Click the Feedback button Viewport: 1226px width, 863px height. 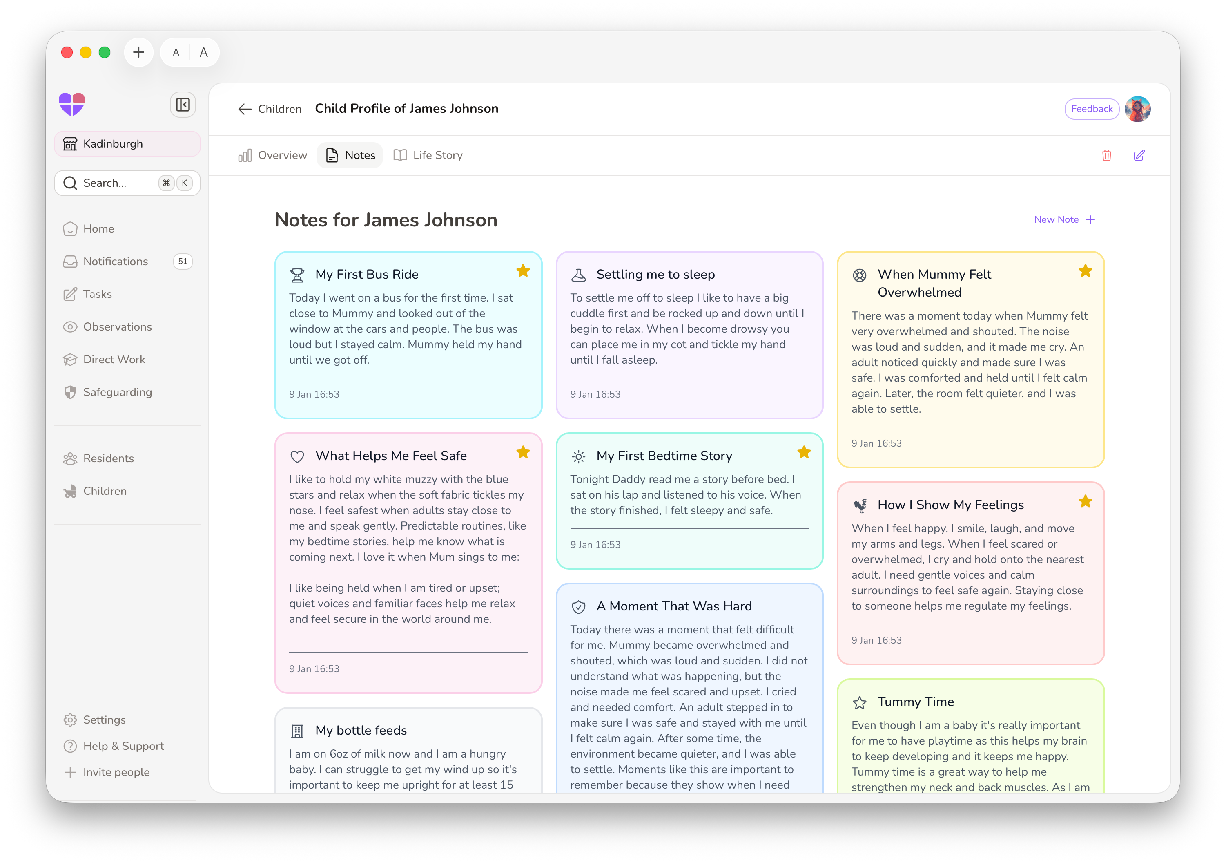click(1092, 109)
